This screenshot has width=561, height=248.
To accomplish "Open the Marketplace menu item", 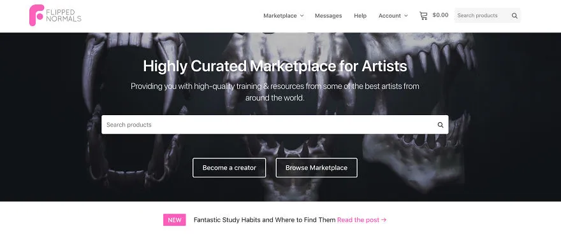I will (x=280, y=16).
